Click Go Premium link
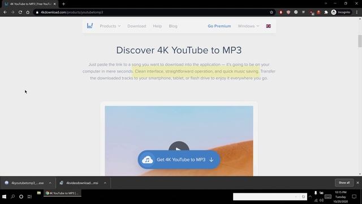The image size is (362, 204). click(219, 26)
